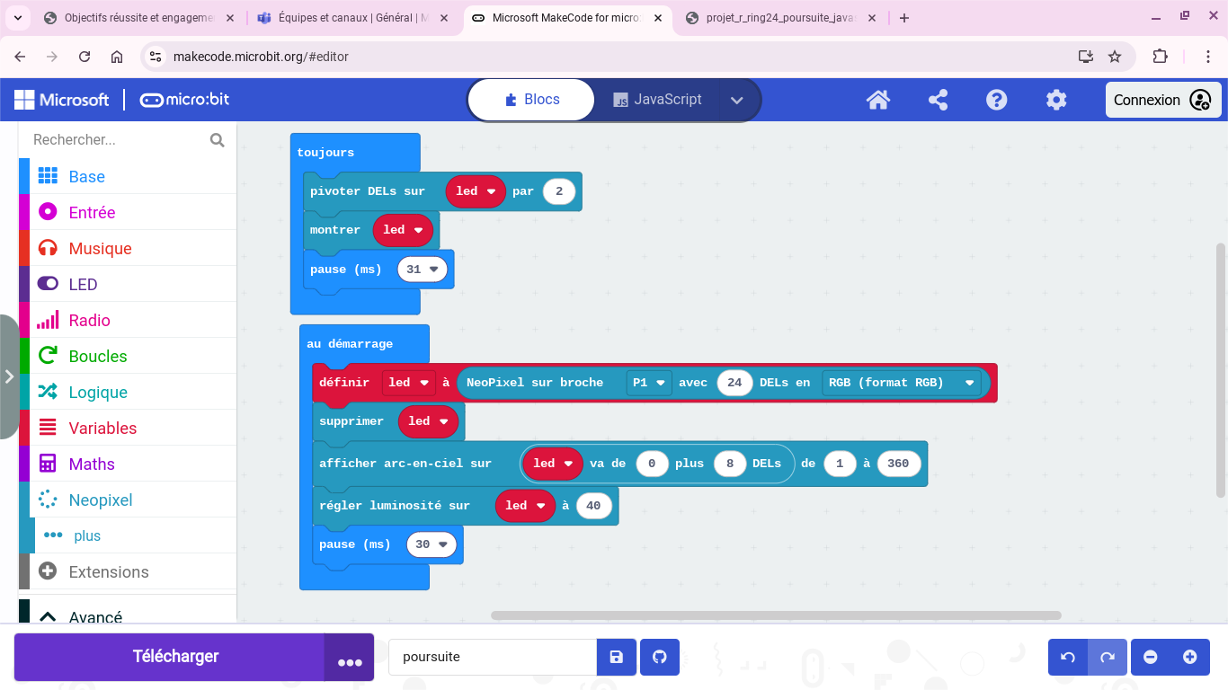Switch to projet_r_ring24_poursuite browser tab
Viewport: 1228px width, 690px height.
coord(782,18)
